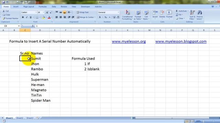Apply Accounting number format dollar sign
Image resolution: width=220 pixels, height=123 pixels.
(100, 17)
